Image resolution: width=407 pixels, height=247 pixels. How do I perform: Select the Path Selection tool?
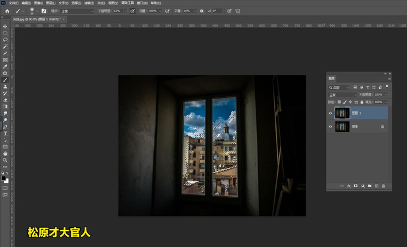(x=5, y=140)
